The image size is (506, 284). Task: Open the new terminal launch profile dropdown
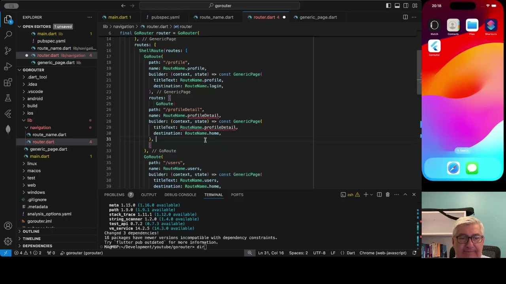[x=372, y=194]
